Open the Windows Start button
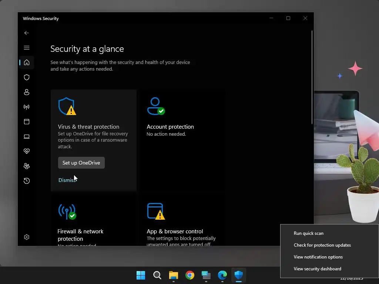 point(141,275)
